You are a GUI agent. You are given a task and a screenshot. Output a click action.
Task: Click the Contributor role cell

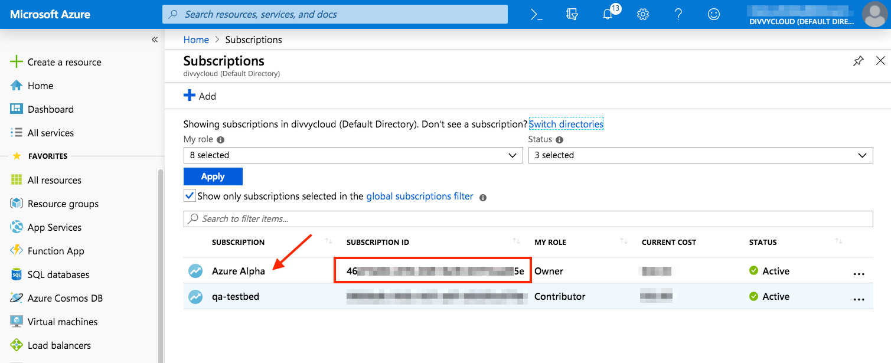[560, 296]
